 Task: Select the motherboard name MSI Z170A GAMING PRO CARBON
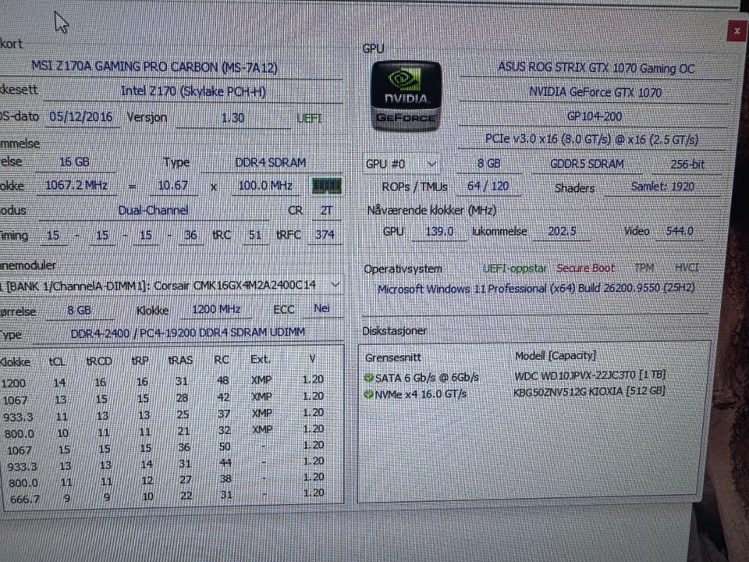tap(154, 67)
